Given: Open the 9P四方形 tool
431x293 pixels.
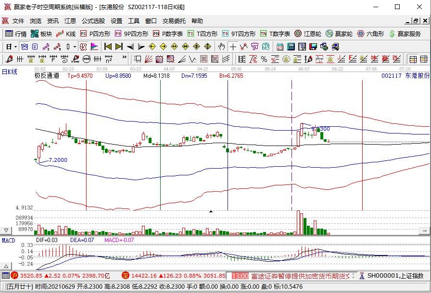Looking at the screenshot, I should coord(131,34).
